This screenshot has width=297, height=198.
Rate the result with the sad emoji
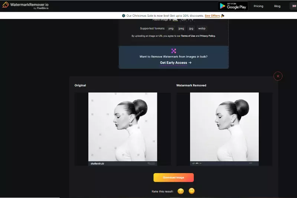tap(180, 191)
